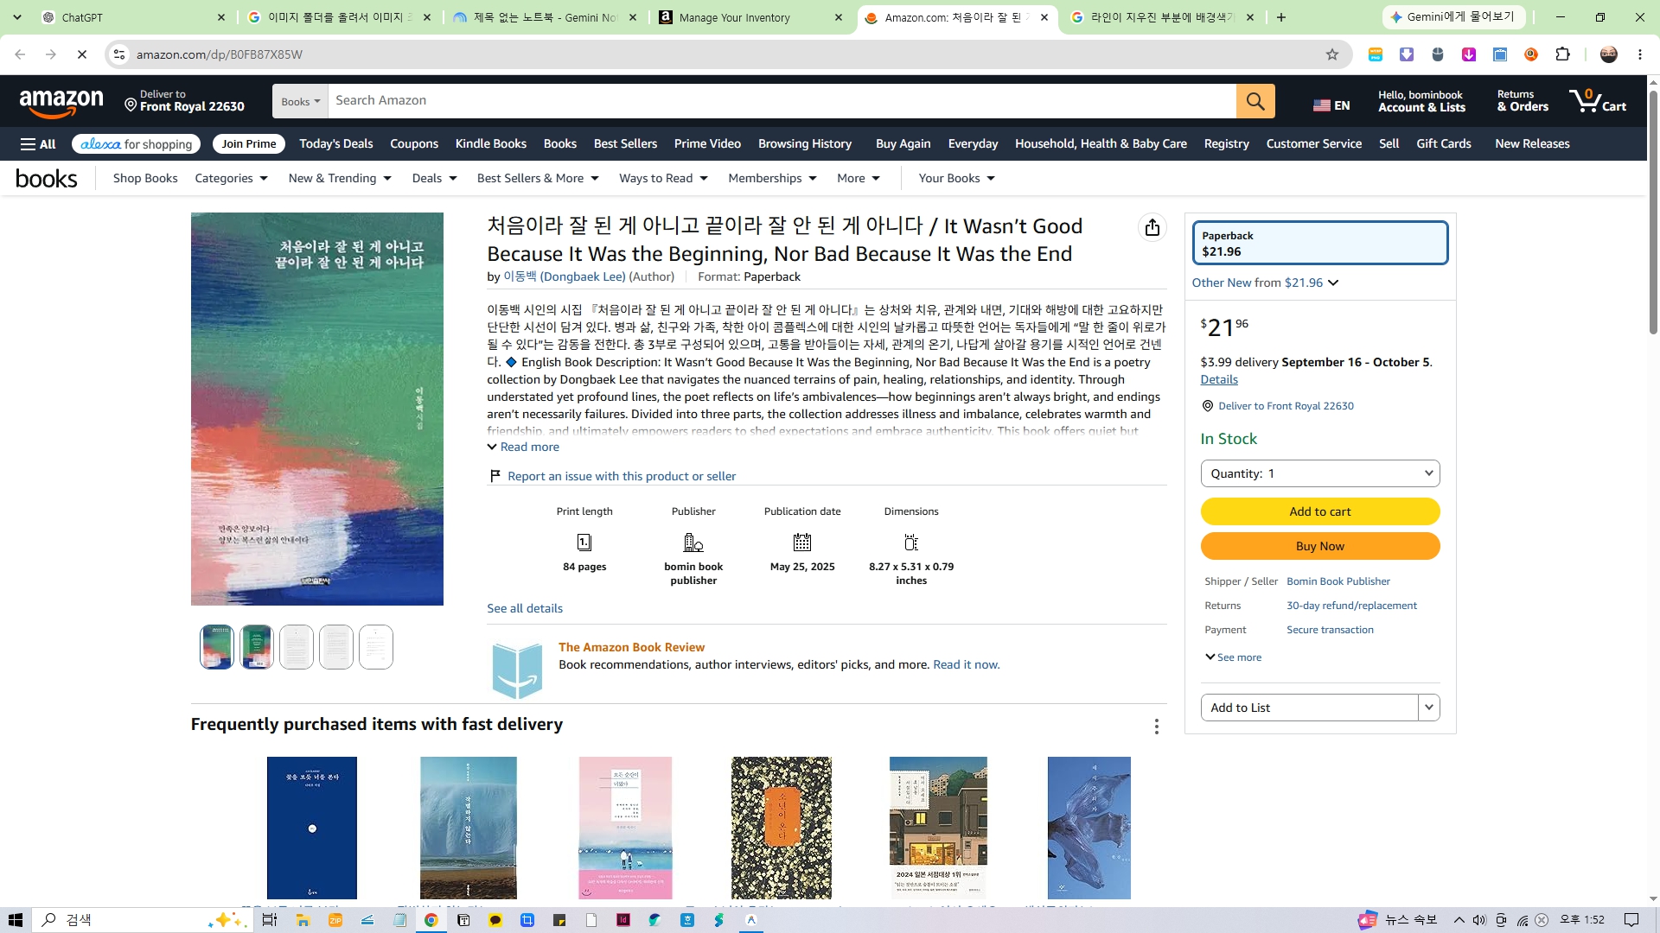Open the Books search category dropdown
The image size is (1660, 933).
click(x=300, y=101)
